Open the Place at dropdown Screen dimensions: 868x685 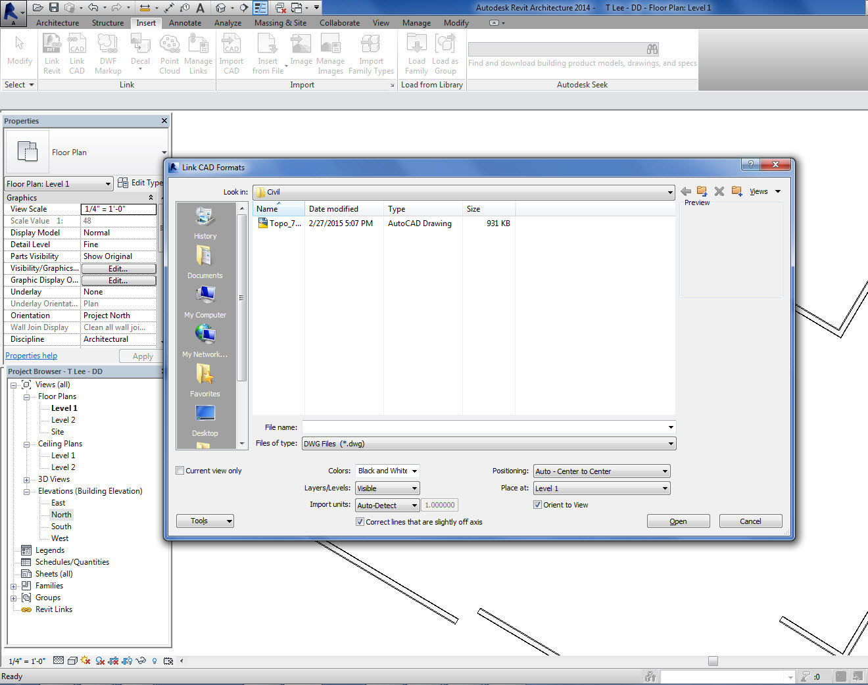coord(602,488)
